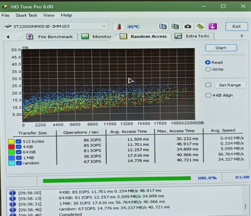This screenshot has height=216, width=251.
Task: Copy info to clipboard icon
Action: (163, 26)
